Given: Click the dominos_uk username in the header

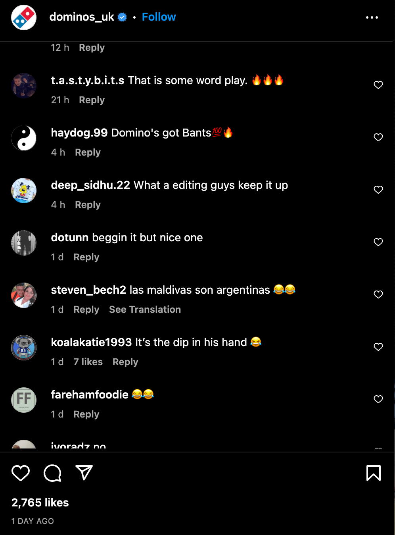Looking at the screenshot, I should point(83,17).
